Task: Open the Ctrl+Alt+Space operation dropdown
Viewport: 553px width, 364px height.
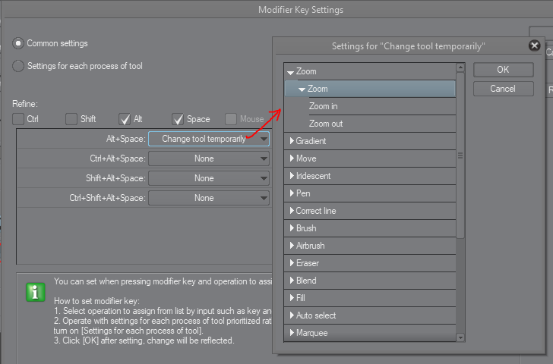Action: coord(209,158)
